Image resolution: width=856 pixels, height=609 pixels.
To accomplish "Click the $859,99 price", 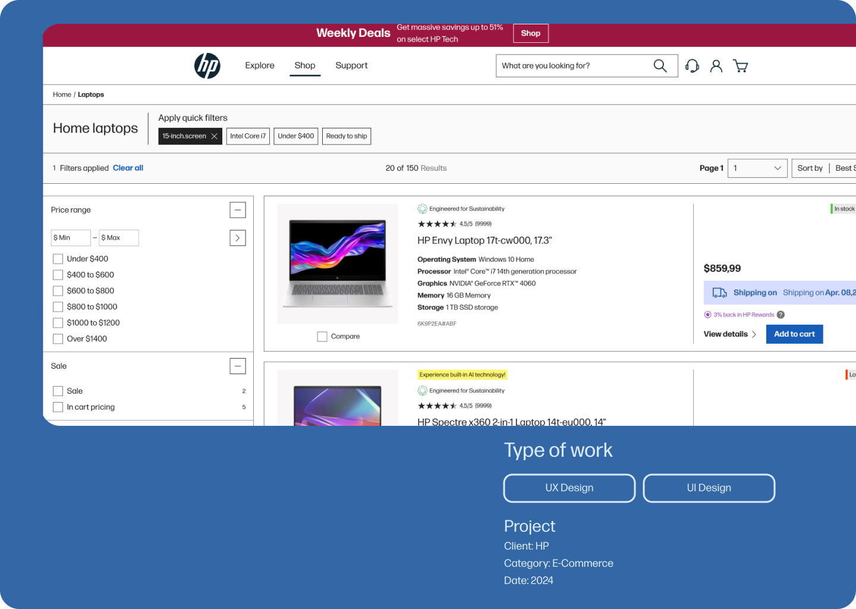I will [x=722, y=268].
